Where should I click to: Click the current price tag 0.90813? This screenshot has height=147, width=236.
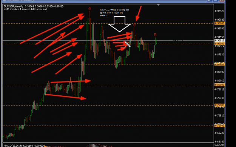point(220,40)
